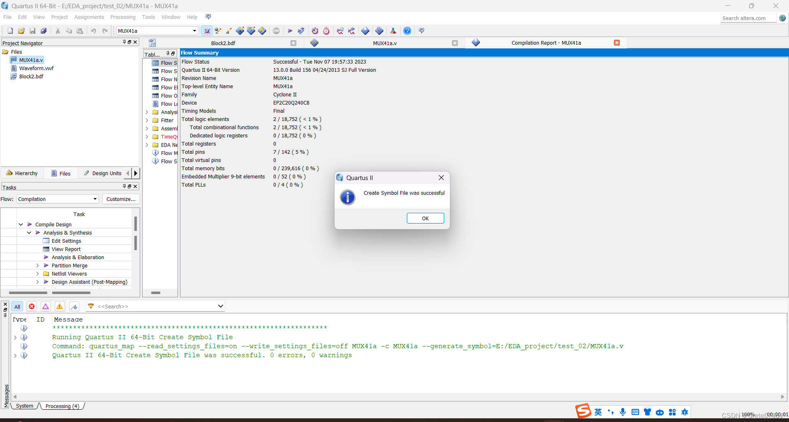Click the Edit Settings task
The height and width of the screenshot is (422, 789).
pos(66,241)
